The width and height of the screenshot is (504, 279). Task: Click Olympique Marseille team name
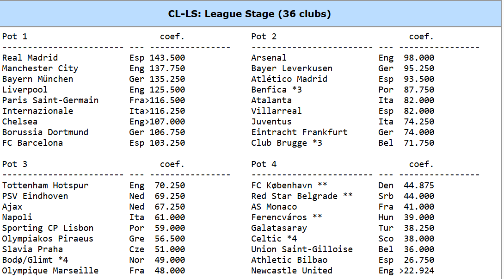point(50,270)
